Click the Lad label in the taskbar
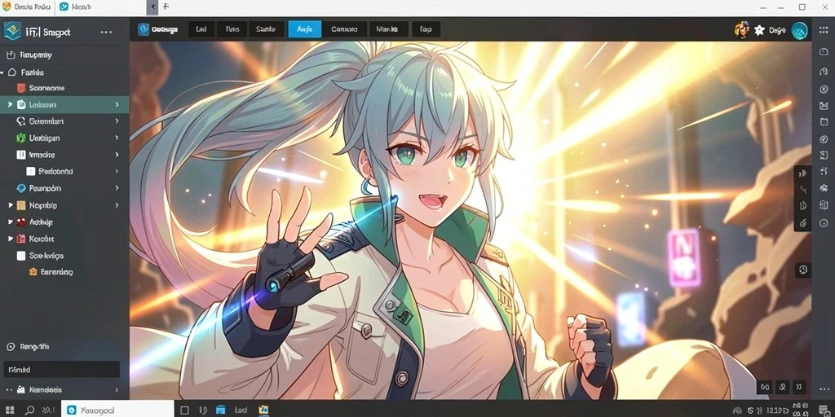The width and height of the screenshot is (835, 417). point(241,410)
